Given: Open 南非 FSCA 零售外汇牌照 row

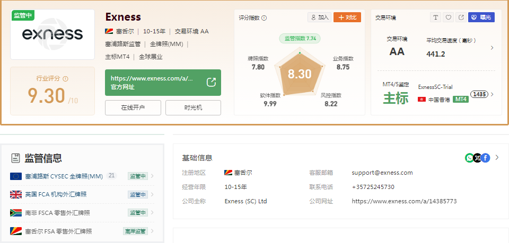Looking at the screenshot, I should pyautogui.click(x=83, y=213).
